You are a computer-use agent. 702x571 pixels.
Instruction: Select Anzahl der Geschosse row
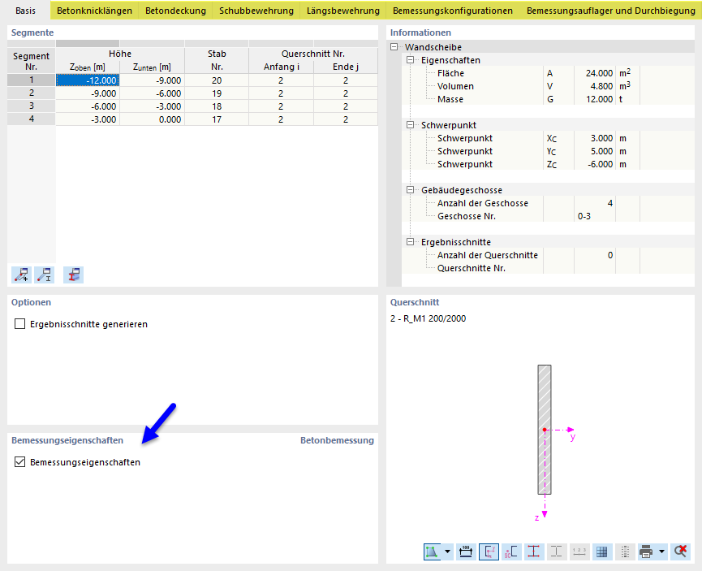(548, 202)
